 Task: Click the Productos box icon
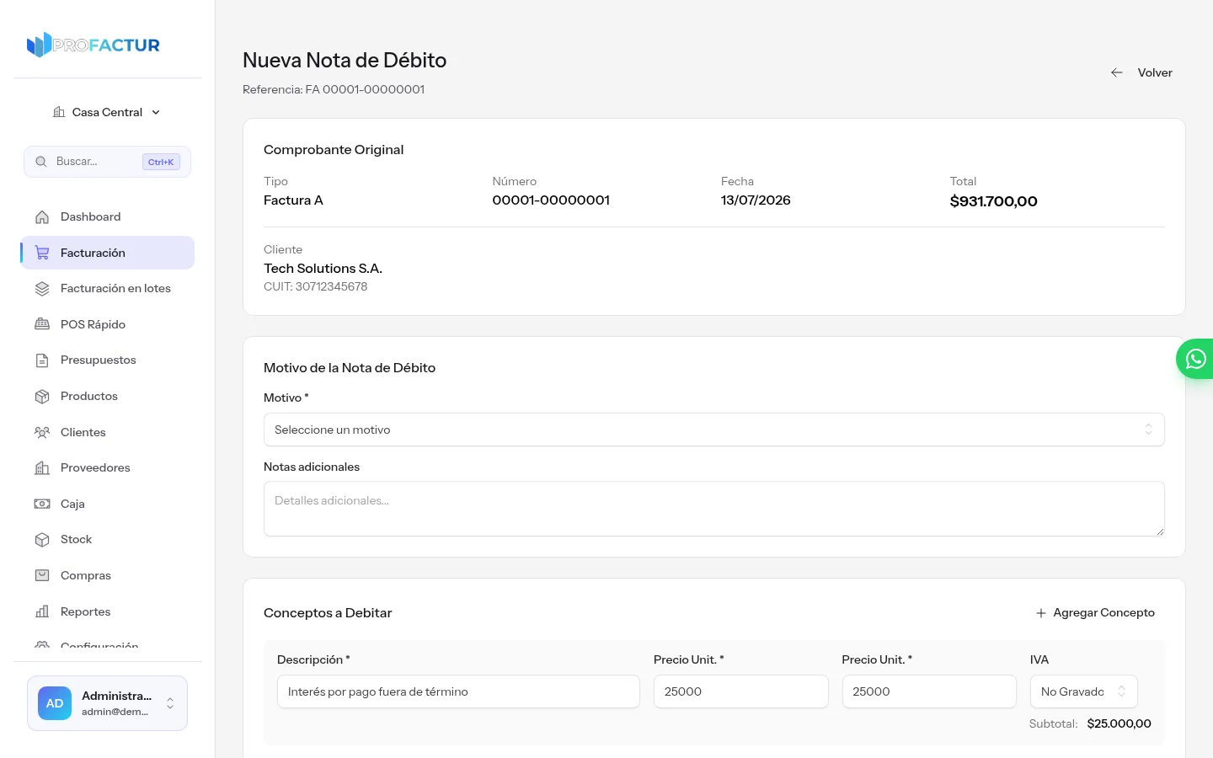point(42,396)
